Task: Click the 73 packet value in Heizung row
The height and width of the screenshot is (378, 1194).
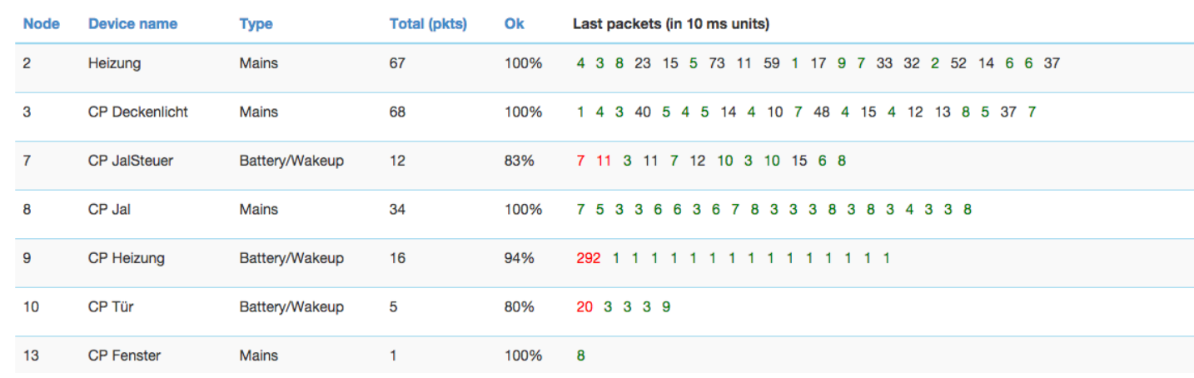Action: (x=717, y=63)
